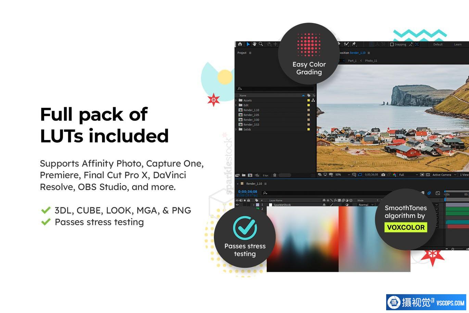Select the Zoom magnifier tool
The image size is (469, 313).
click(261, 44)
